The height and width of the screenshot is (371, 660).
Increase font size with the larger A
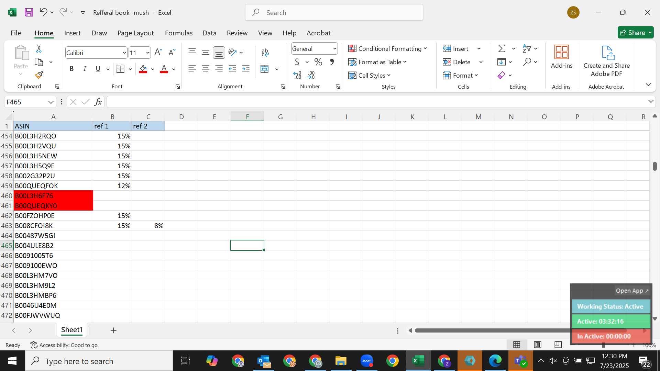[158, 52]
